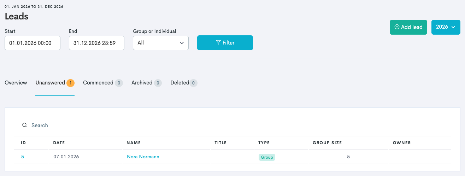Open the Commenced tab
The width and height of the screenshot is (465, 176).
pyautogui.click(x=98, y=83)
